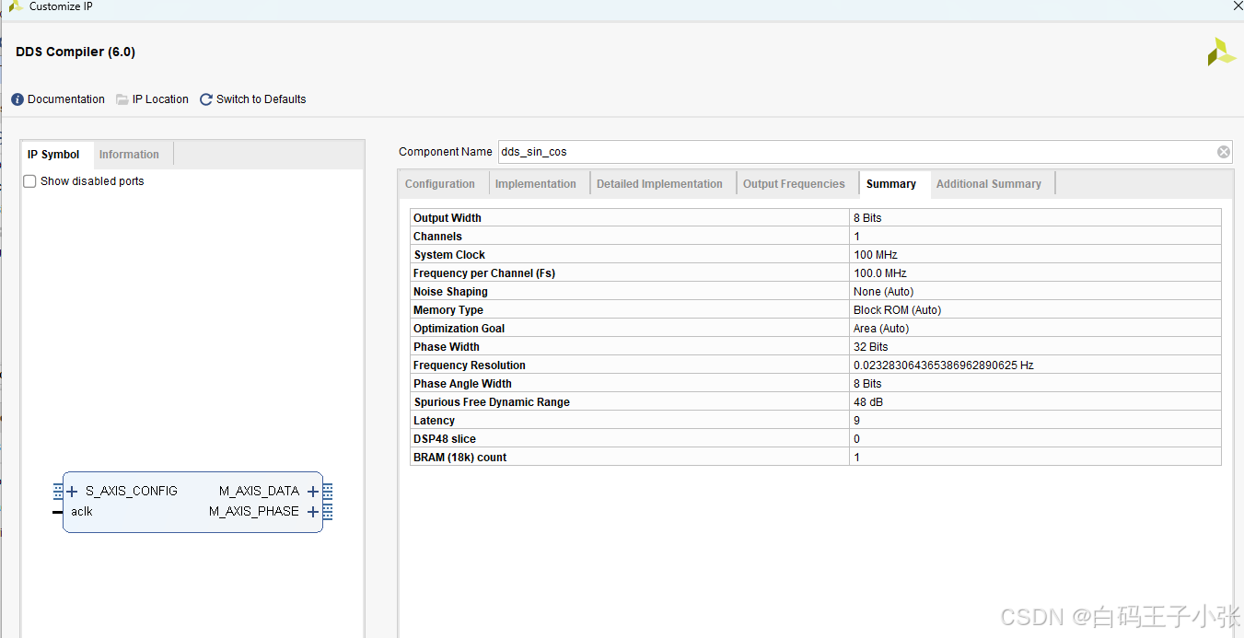
Task: Open the Detailed Implementation tab
Action: click(x=659, y=184)
